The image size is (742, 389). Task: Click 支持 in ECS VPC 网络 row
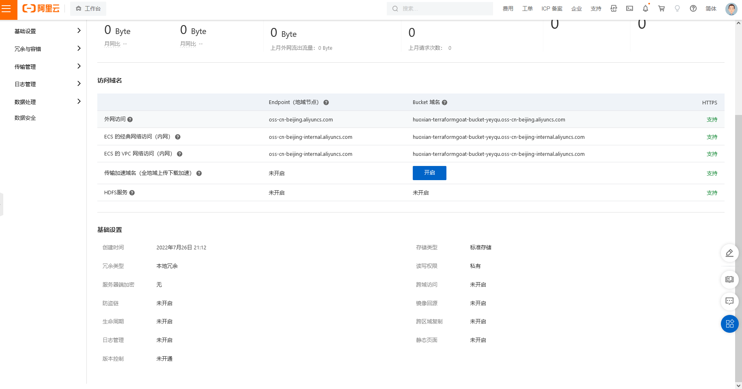712,154
